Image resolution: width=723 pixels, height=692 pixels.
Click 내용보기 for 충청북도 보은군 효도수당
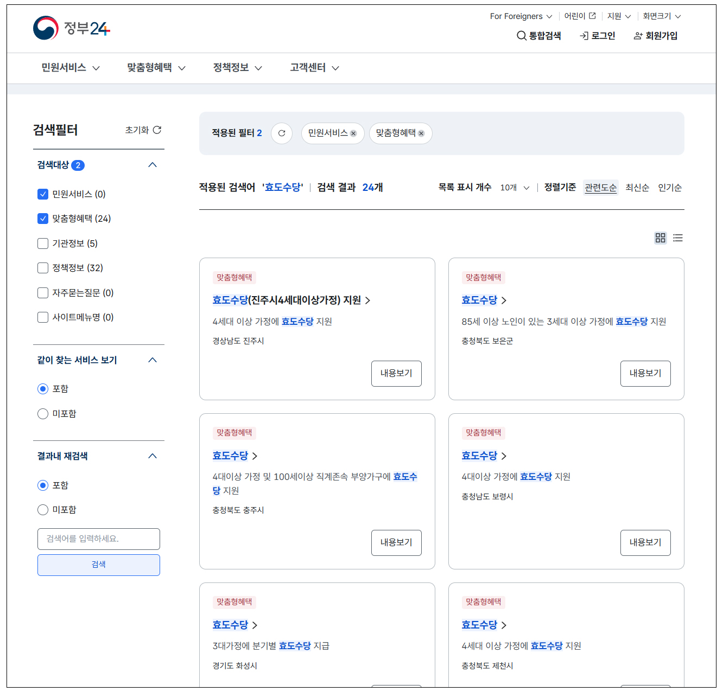[x=645, y=374]
